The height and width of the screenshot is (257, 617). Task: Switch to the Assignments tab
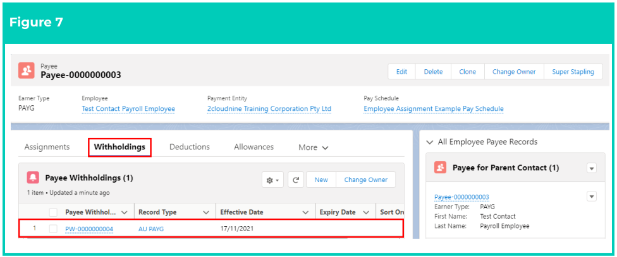click(47, 147)
